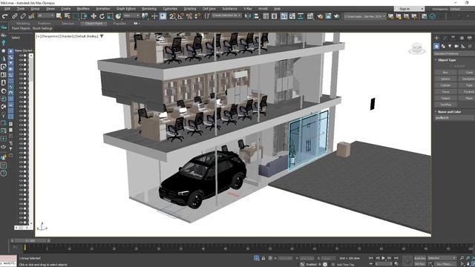475x267 pixels.
Task: Click the Edit Named Selection Sets icon
Action: click(x=207, y=16)
